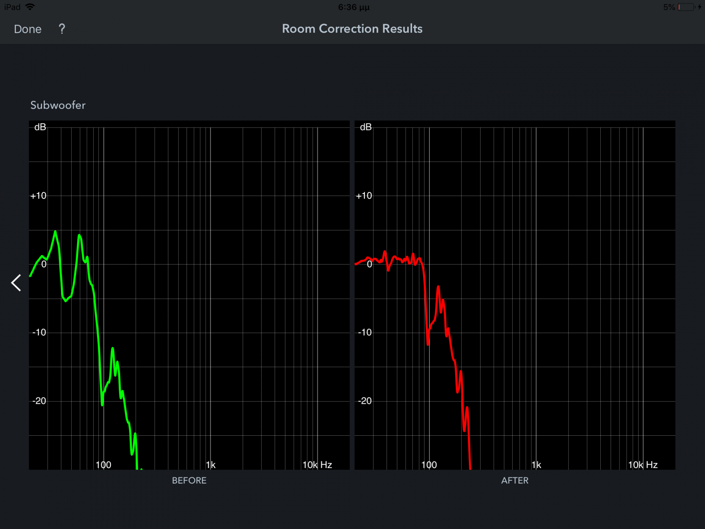The height and width of the screenshot is (529, 705).
Task: Tap the Done button
Action: coord(28,29)
